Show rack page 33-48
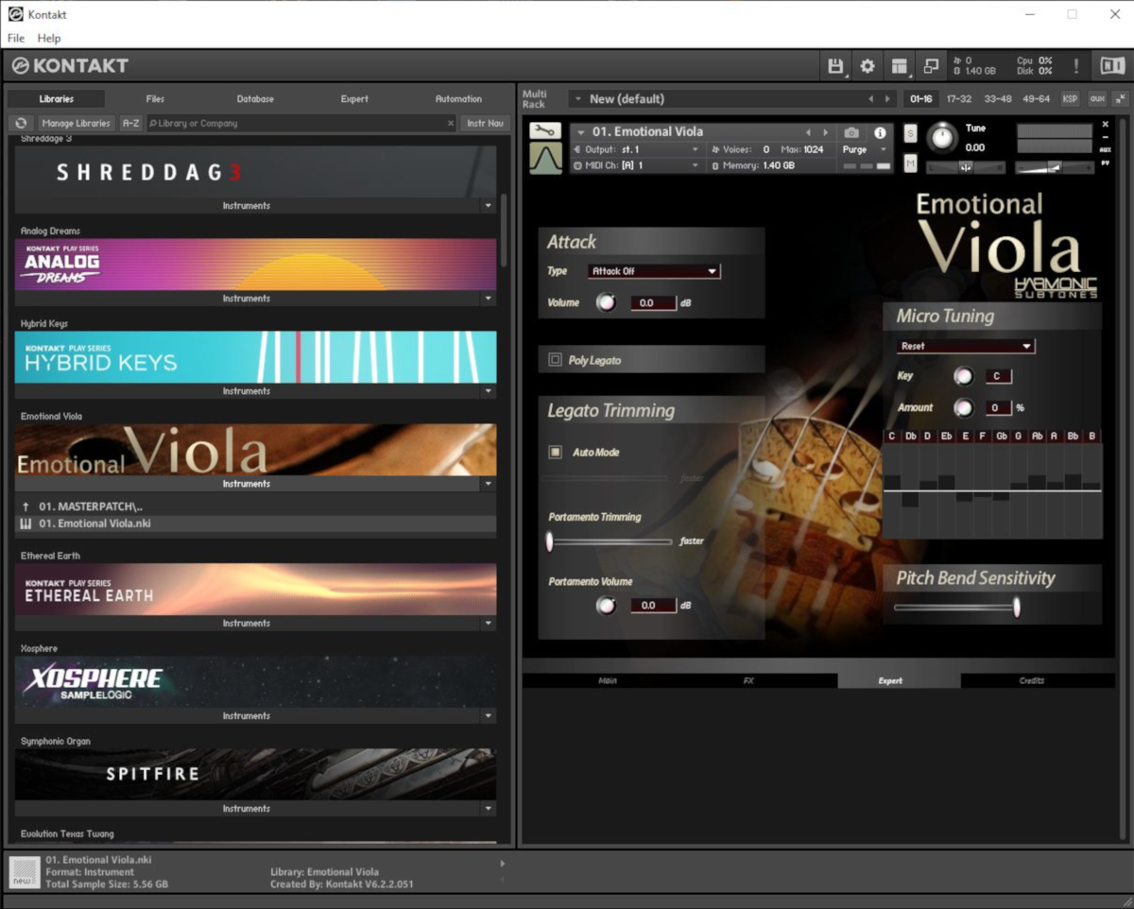 (x=998, y=98)
